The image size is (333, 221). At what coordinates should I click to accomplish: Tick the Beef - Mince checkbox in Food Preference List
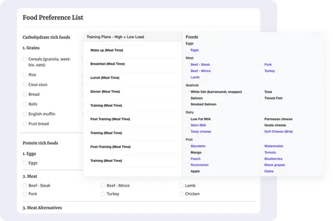[103, 185]
